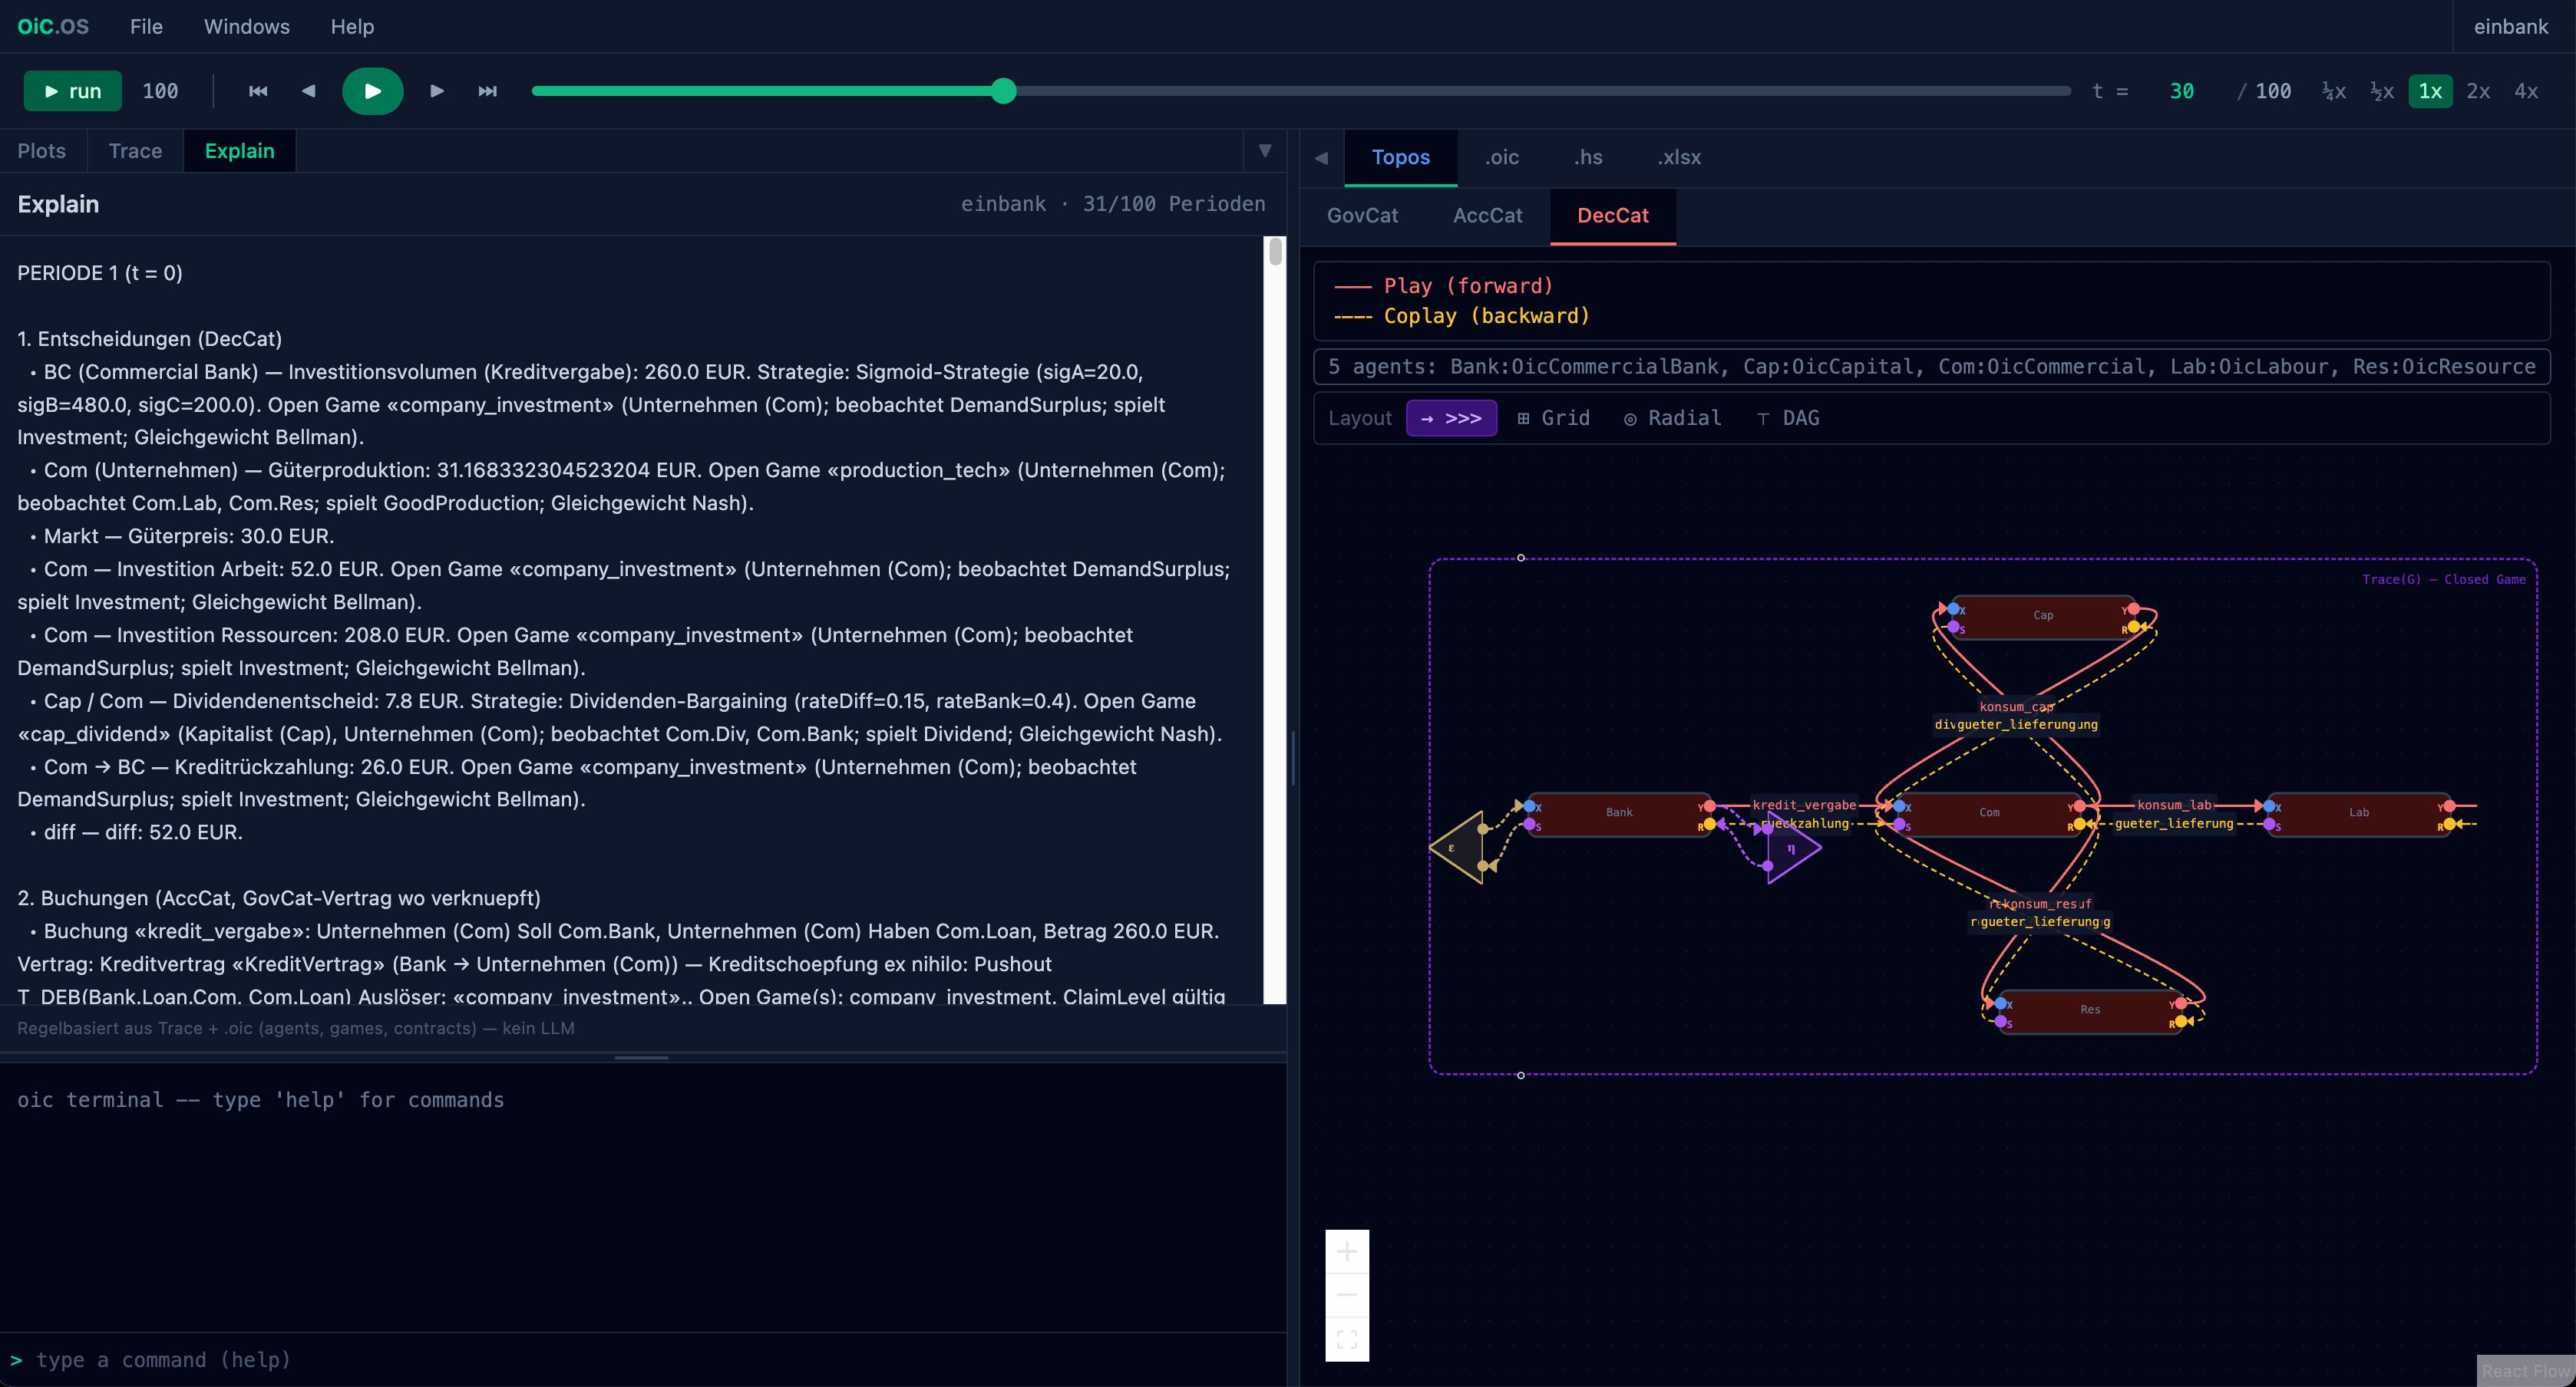Click the rueckzahlung edge label
This screenshot has width=2576, height=1387.
(x=1804, y=823)
